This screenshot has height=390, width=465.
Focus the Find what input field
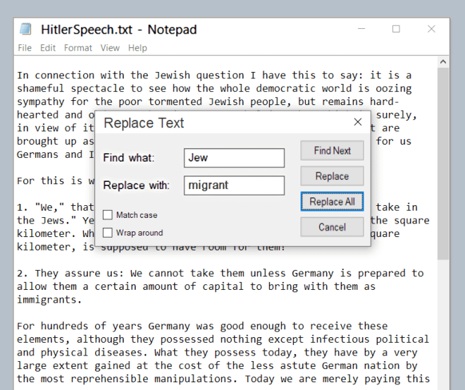tap(235, 158)
